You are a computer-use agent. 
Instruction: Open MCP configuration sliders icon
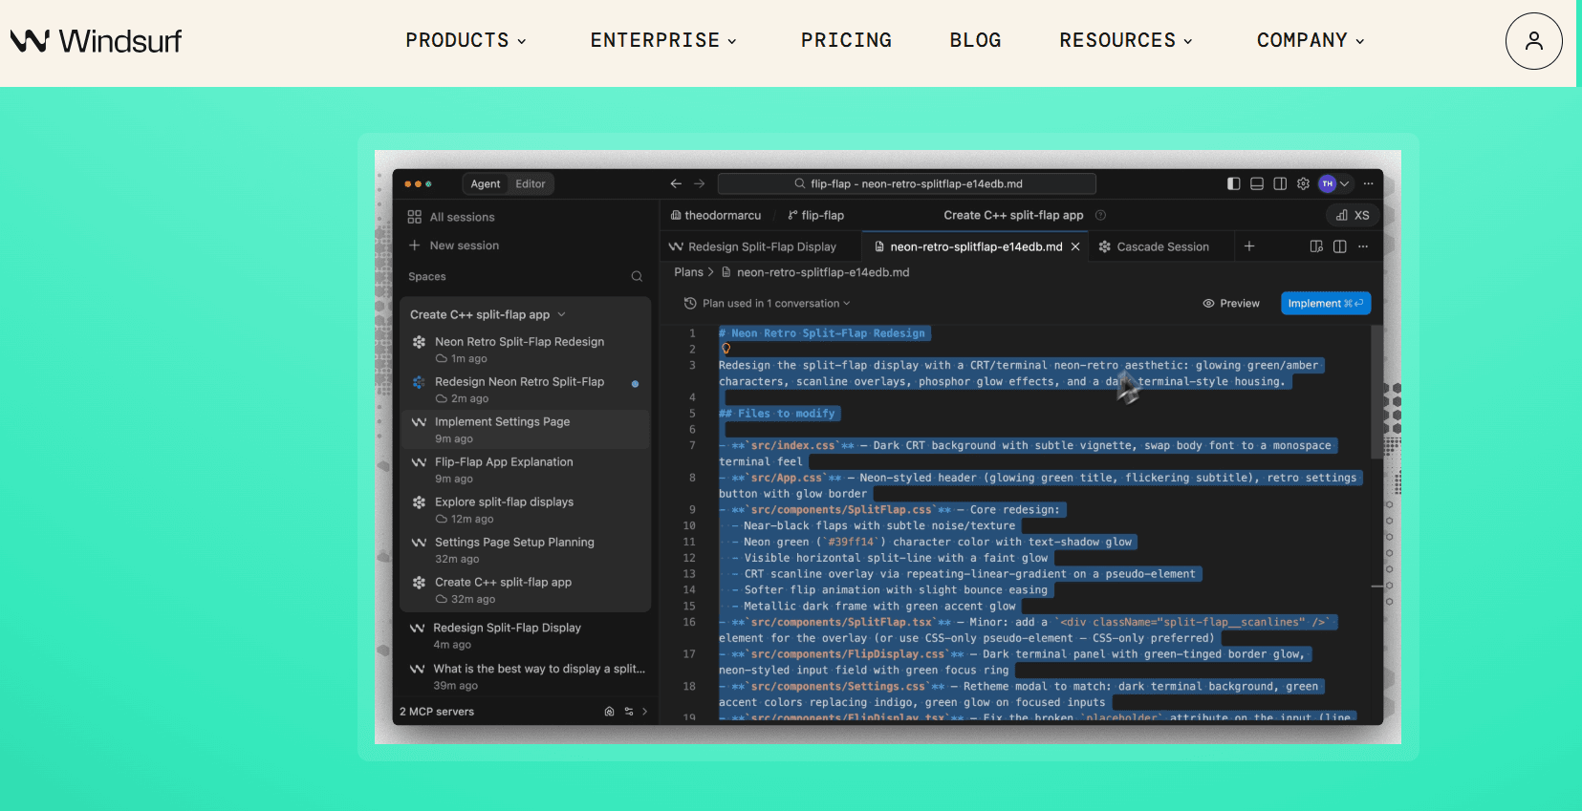pos(629,712)
